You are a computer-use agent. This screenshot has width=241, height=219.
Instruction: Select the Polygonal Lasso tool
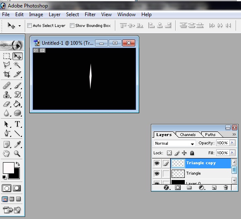[x=7, y=65]
